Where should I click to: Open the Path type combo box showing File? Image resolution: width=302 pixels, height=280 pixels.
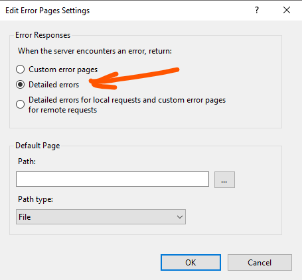(x=101, y=217)
